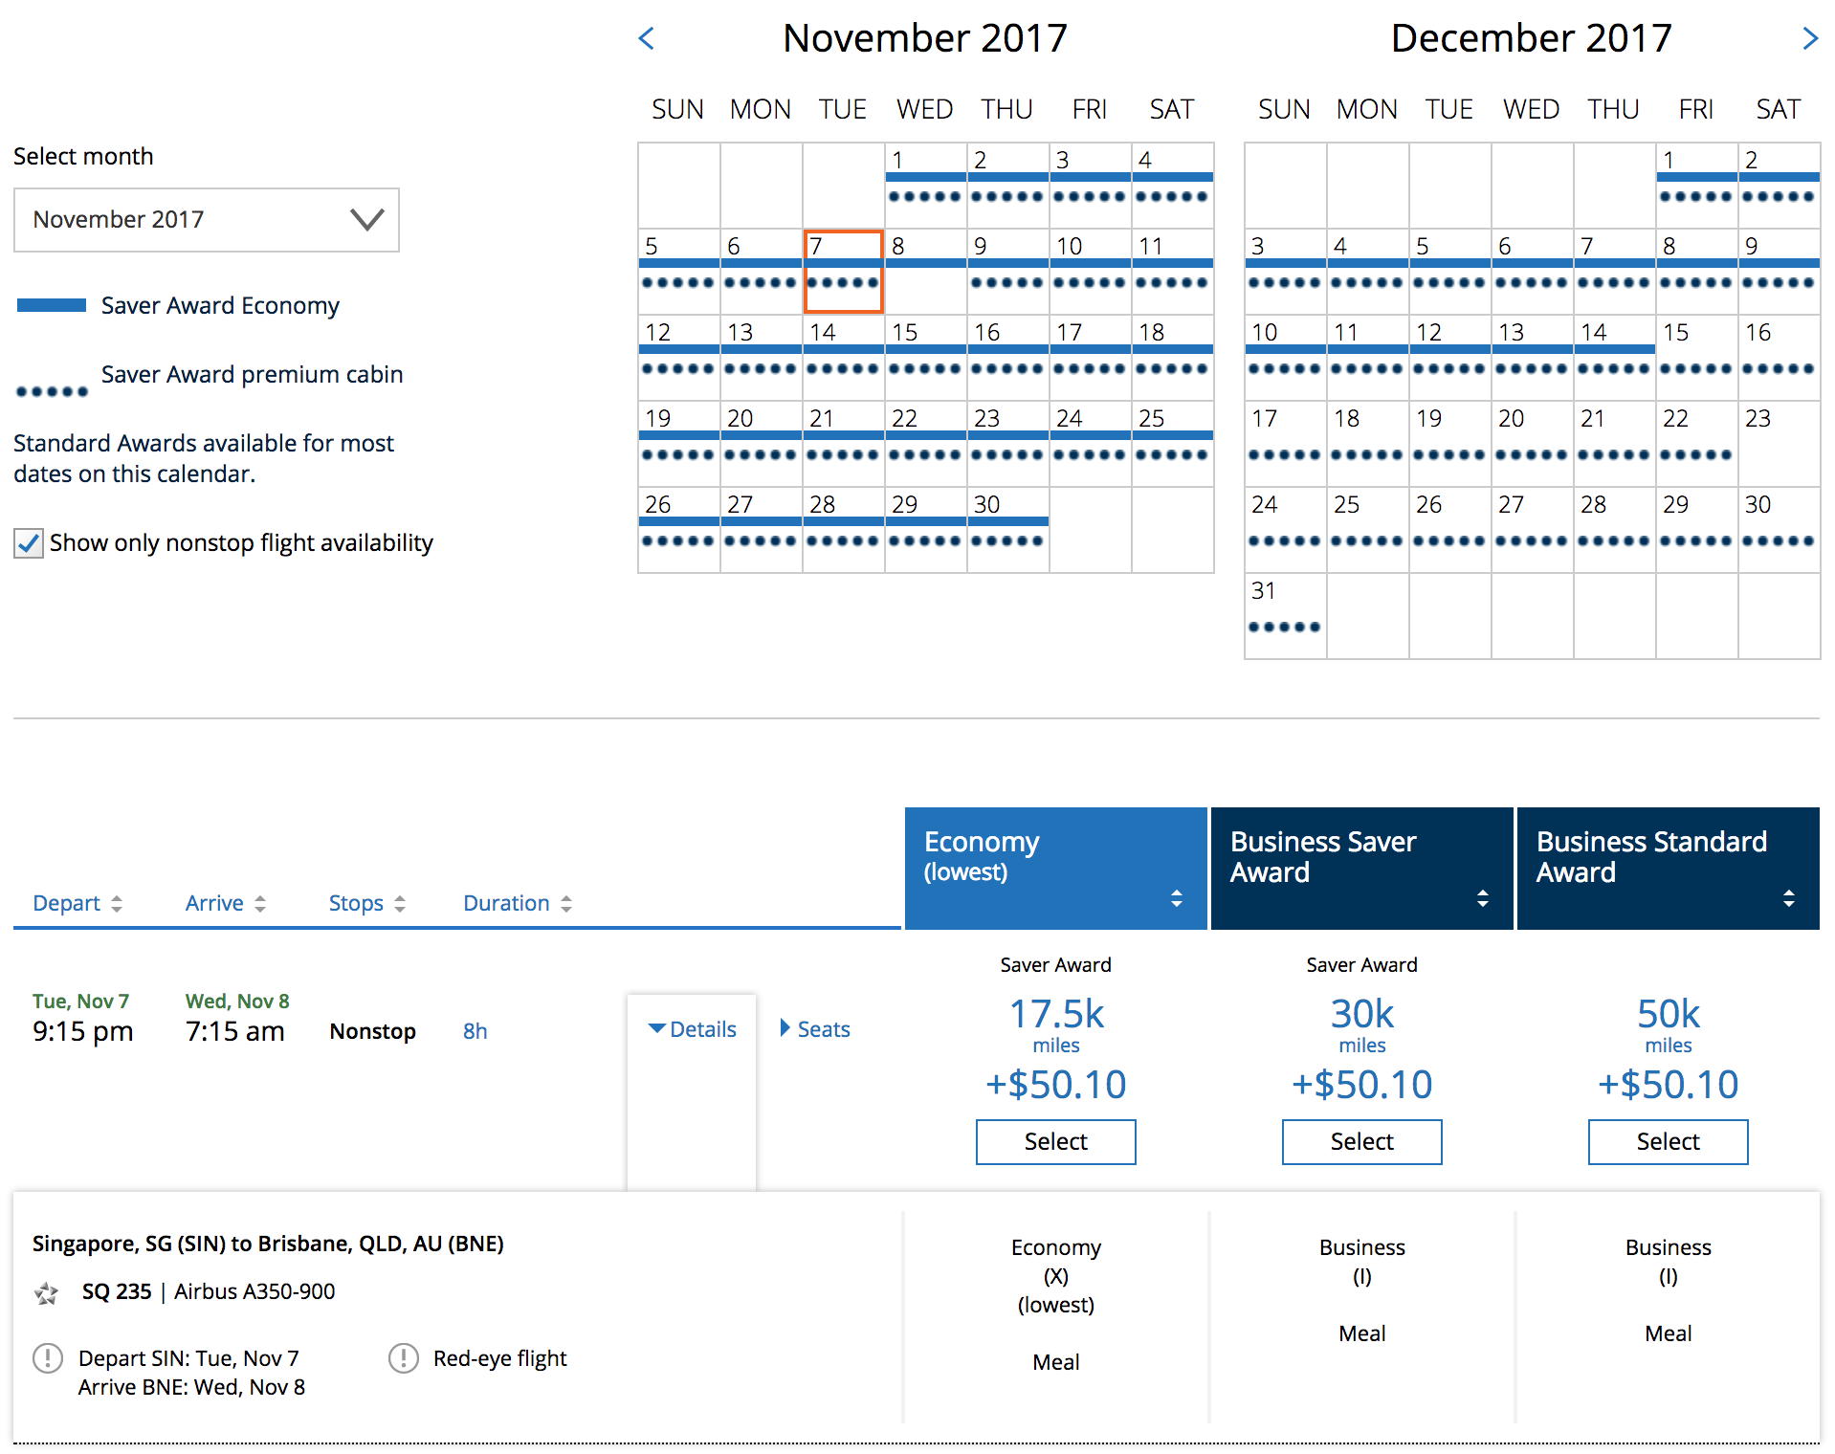Collapse the flight Details expander
The image size is (1835, 1454).
click(692, 1029)
